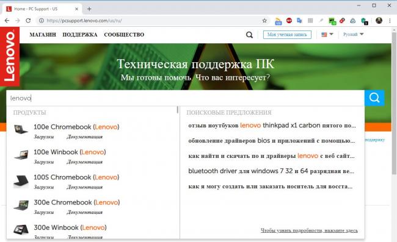The width and height of the screenshot is (397, 242).
Task: Click the 300e Chromebook thumbnail image
Action: point(21,205)
